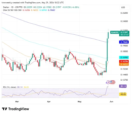
Task: Click the 05:37:57 candle countdown
Action: click(125, 35)
